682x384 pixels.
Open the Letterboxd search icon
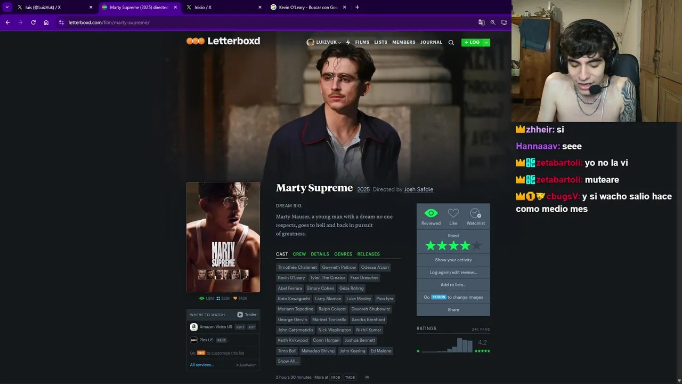coord(451,43)
